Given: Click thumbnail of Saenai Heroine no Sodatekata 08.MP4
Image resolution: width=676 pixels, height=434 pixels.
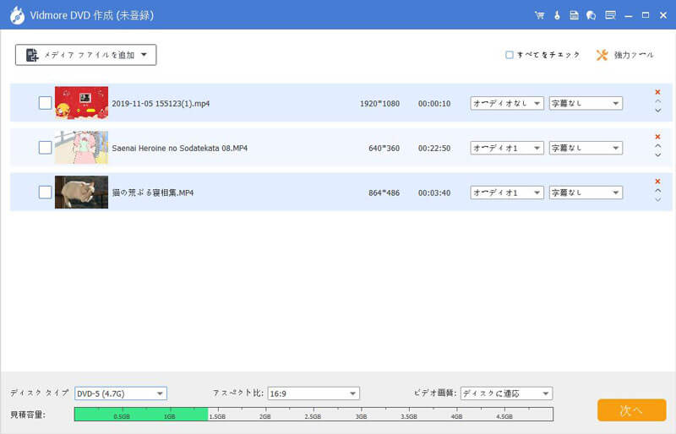Looking at the screenshot, I should [x=81, y=148].
